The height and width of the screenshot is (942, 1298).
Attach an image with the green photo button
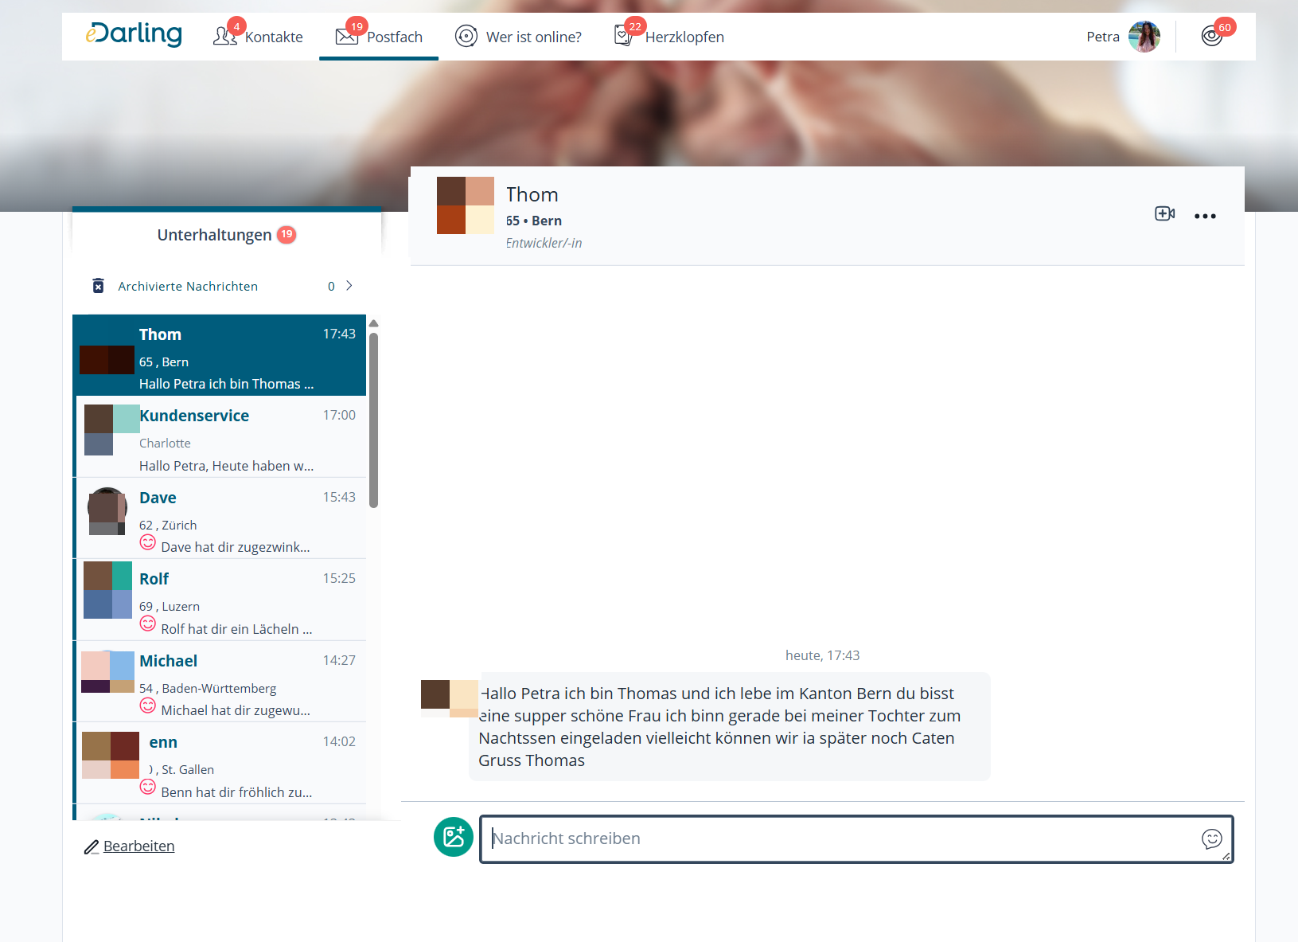point(454,837)
